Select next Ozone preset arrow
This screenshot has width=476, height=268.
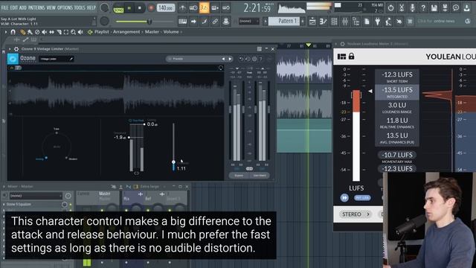(230, 59)
